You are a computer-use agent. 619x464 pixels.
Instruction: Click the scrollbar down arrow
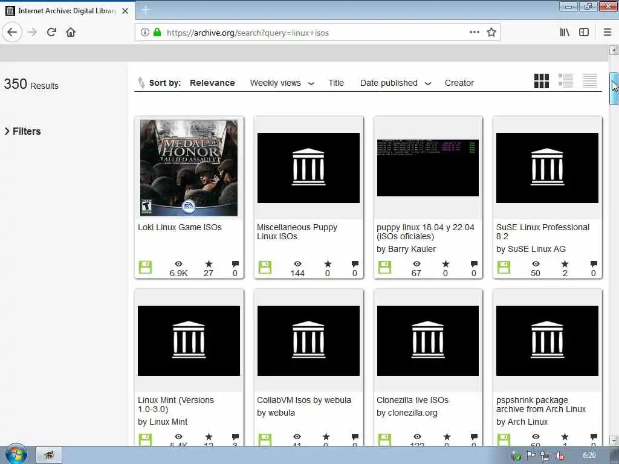click(614, 440)
